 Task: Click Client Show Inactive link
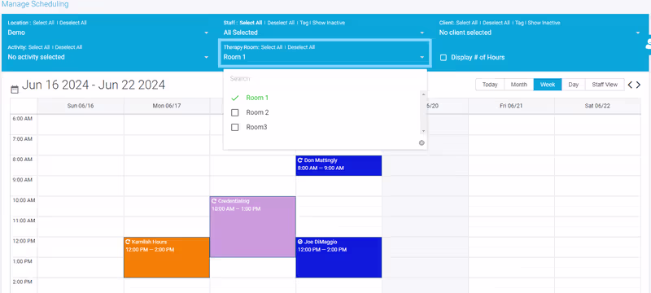544,23
